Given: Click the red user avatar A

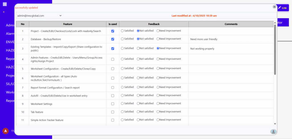Looking at the screenshot, I should click(x=5, y=131).
